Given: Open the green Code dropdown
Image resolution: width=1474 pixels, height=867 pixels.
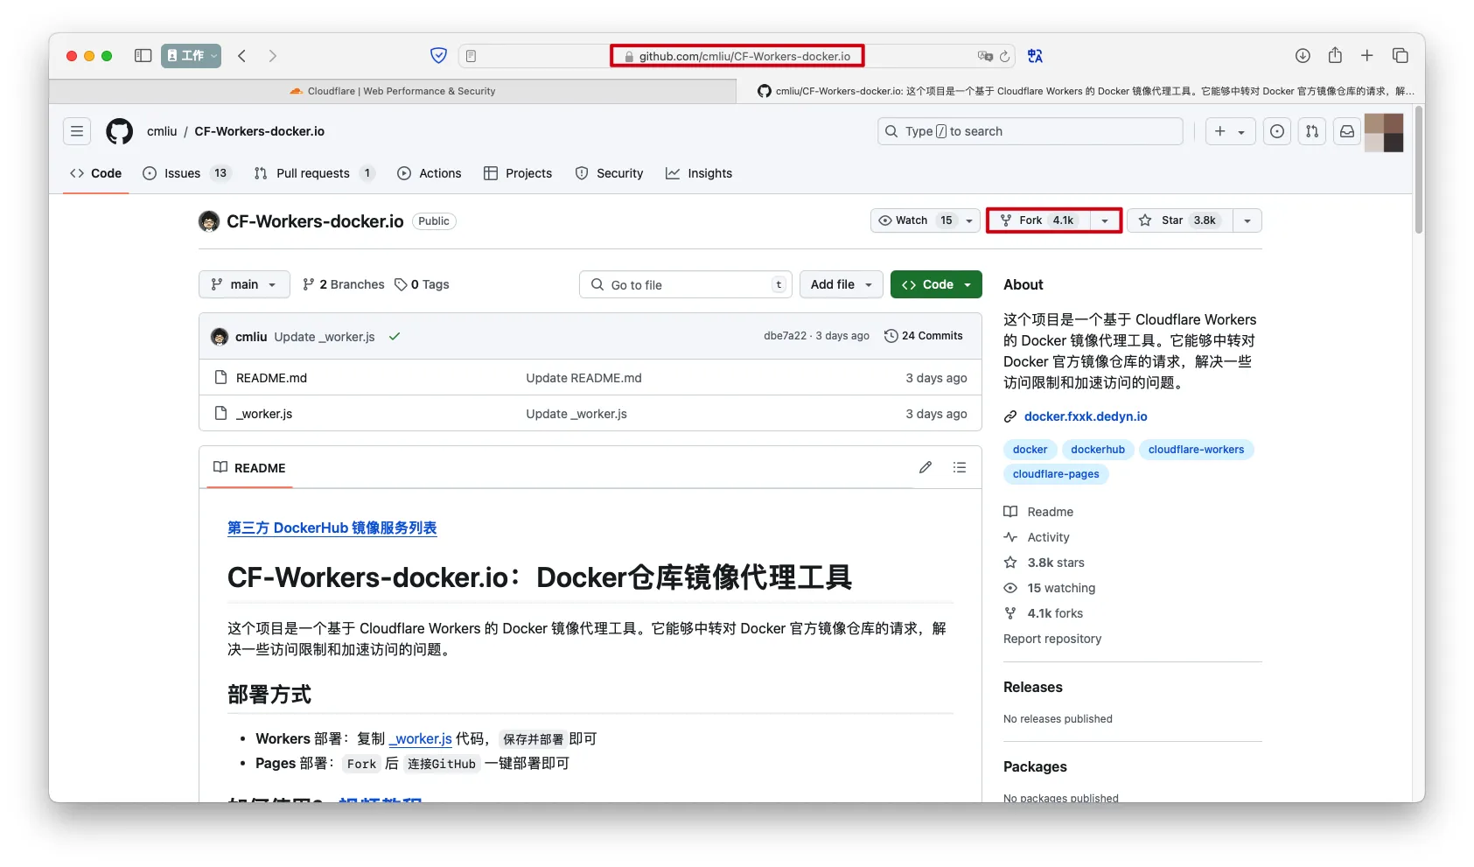Looking at the screenshot, I should [x=936, y=284].
